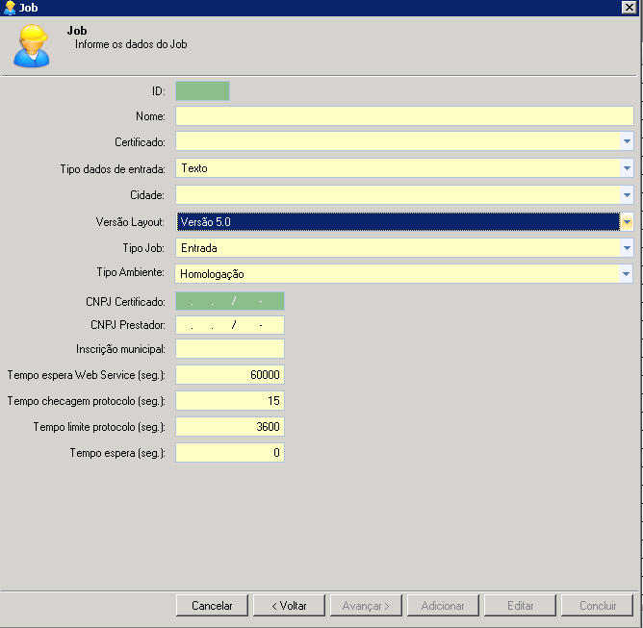Select the Tempo espera Web Service field
The width and height of the screenshot is (643, 628).
[x=229, y=375]
